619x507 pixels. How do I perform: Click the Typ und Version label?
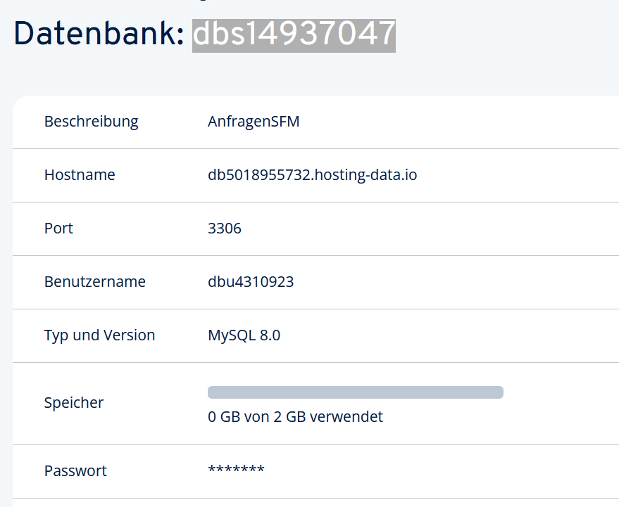click(99, 335)
